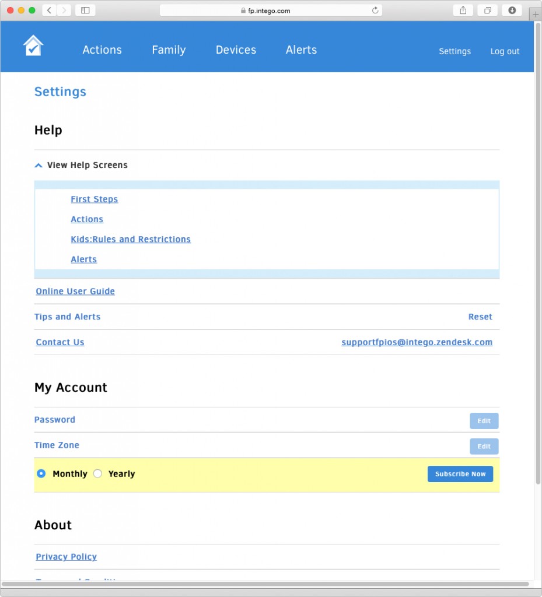Screen dimensions: 542x597
Task: Add a new Safari tab
Action: coord(535,14)
